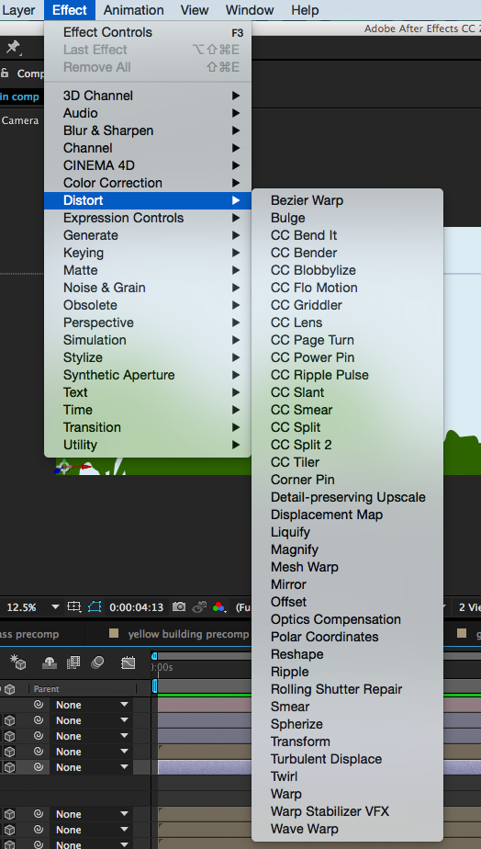The height and width of the screenshot is (849, 481).
Task: Open the Help menu
Action: click(x=305, y=10)
